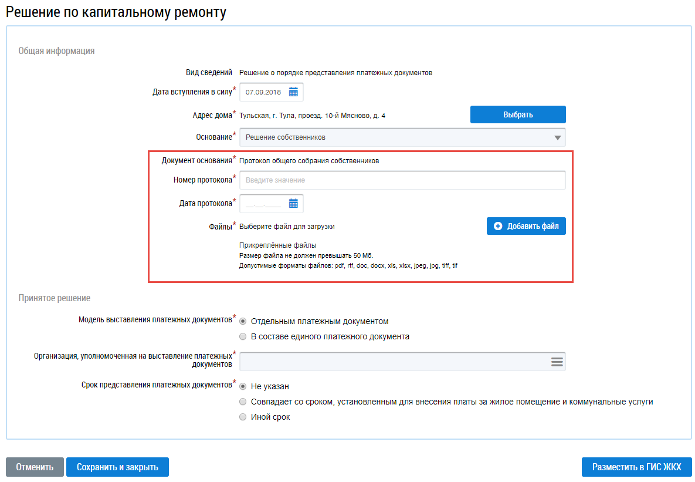Open calendar icon for Дата протокола

pyautogui.click(x=294, y=204)
